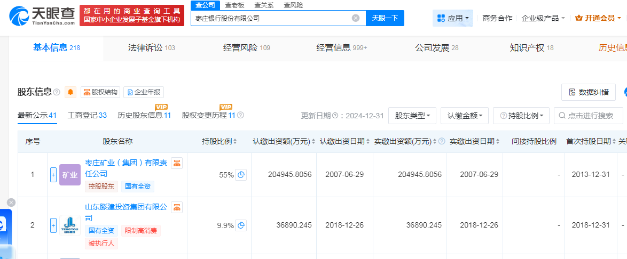Close the floating side widget

tap(11, 203)
